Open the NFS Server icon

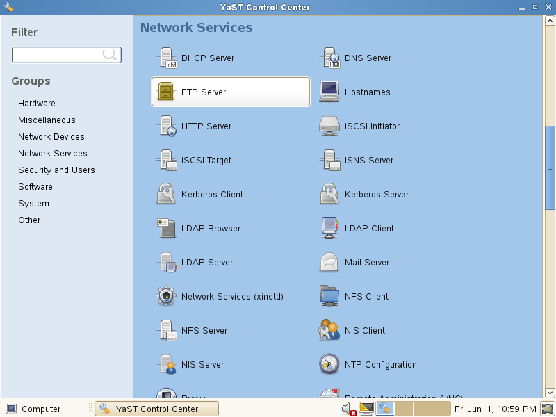coord(166,330)
